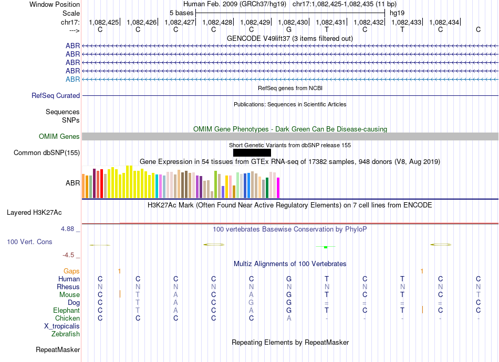Click the A base in the Chicken row
499x362 pixels.
coord(289,318)
